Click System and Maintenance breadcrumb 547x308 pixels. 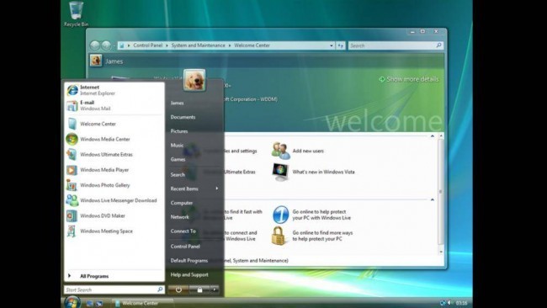pyautogui.click(x=198, y=45)
